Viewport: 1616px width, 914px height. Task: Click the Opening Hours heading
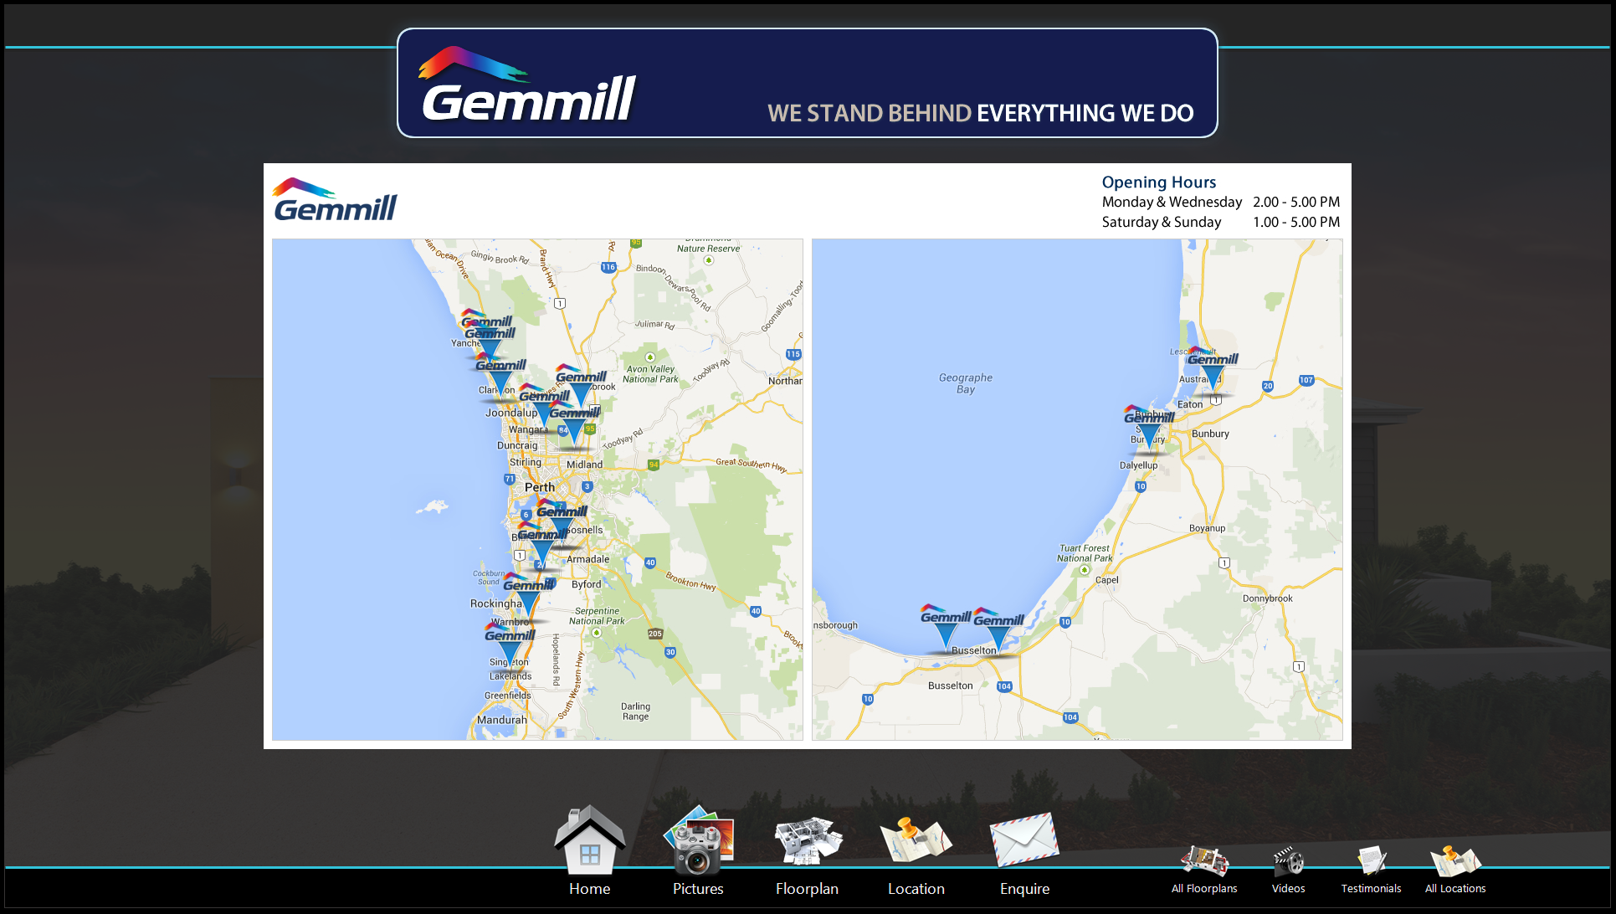pos(1159,182)
